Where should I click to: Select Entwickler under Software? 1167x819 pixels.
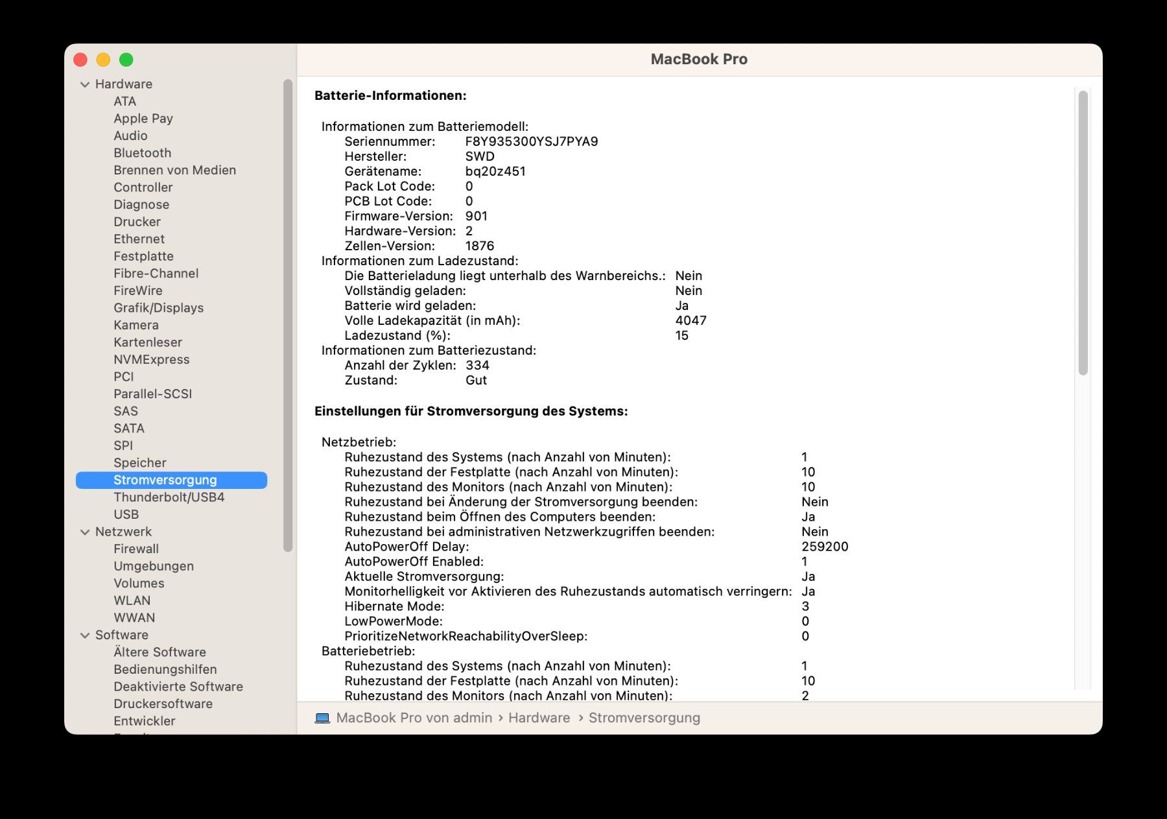pos(145,720)
